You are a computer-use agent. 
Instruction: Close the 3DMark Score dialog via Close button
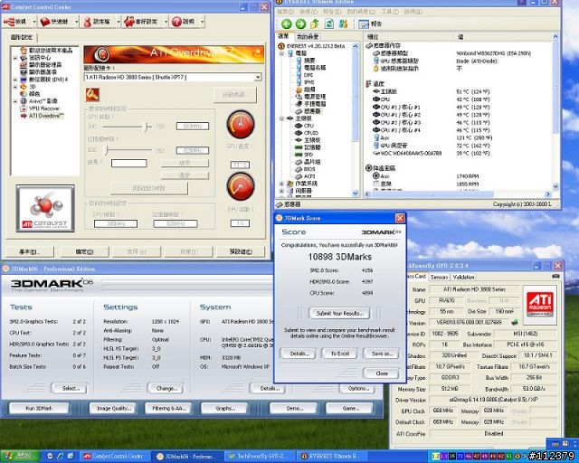pos(381,373)
